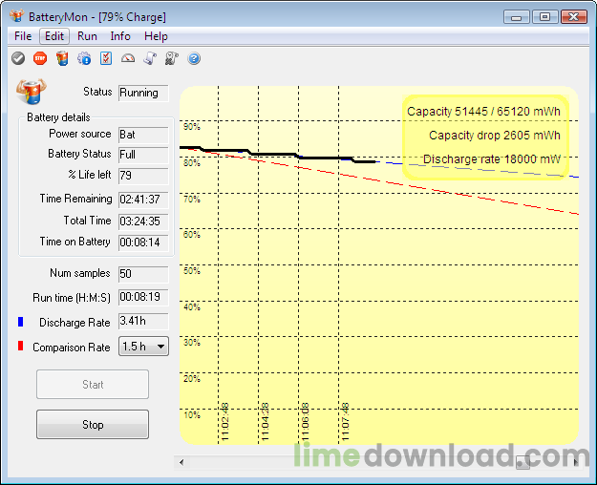Click the Discharge Rate field showing 3.41h
Screen dimensions: 597x485
(x=143, y=322)
